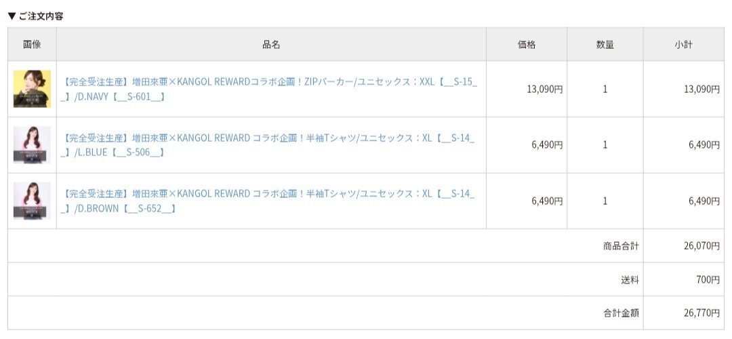
Task: Click the D.BROWN shirt 6,490円 subtotal
Action: 704,201
